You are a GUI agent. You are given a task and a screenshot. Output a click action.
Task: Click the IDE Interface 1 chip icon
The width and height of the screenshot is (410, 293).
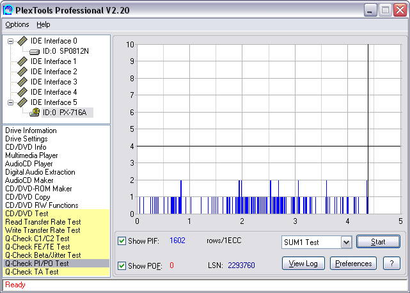point(22,61)
